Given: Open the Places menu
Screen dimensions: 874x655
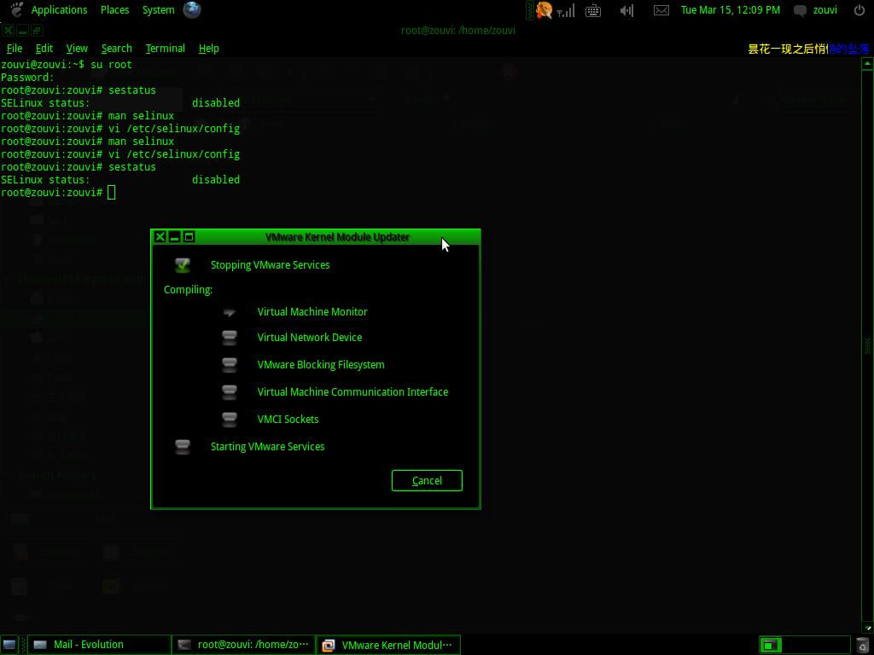Looking at the screenshot, I should pyautogui.click(x=115, y=10).
